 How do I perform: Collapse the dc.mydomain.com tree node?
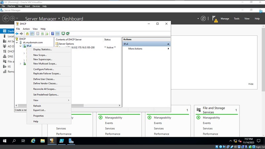[17, 43]
